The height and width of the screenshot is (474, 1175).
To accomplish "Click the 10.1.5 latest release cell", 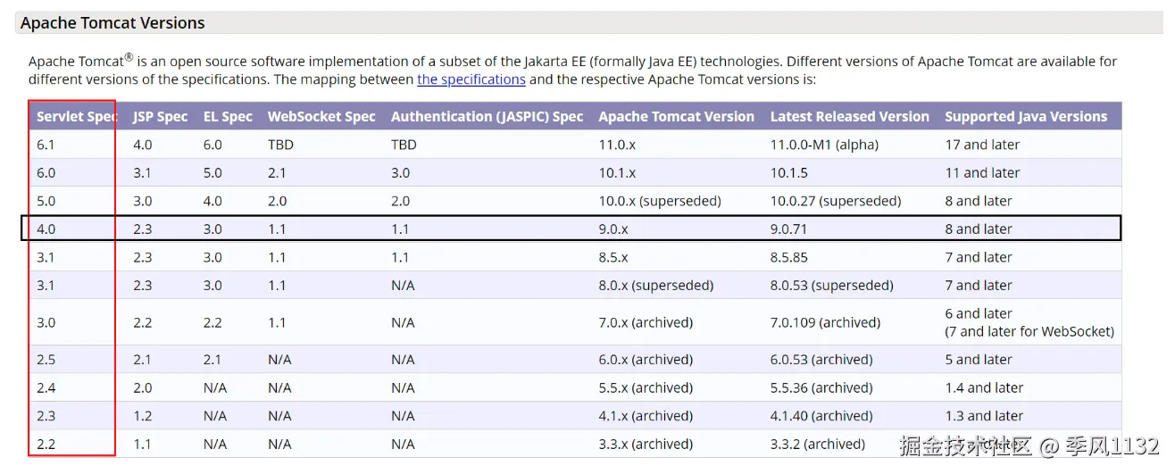I will (x=788, y=173).
